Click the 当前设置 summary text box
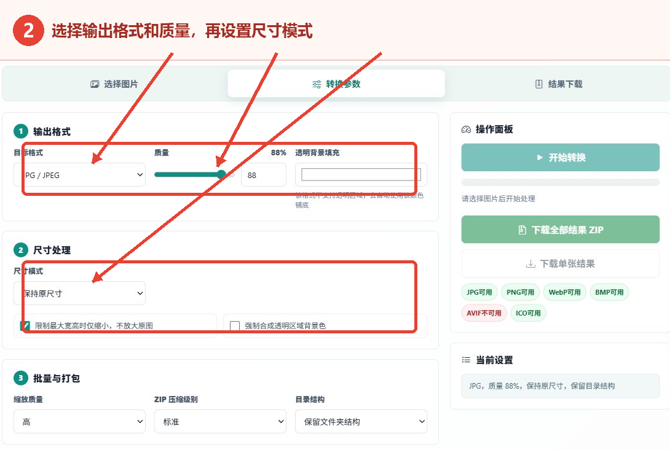Image resolution: width=670 pixels, height=450 pixels. point(560,386)
